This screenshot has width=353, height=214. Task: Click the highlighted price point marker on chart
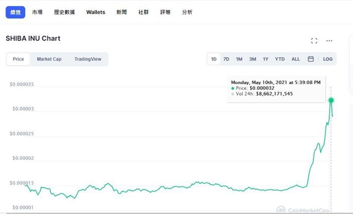point(331,100)
